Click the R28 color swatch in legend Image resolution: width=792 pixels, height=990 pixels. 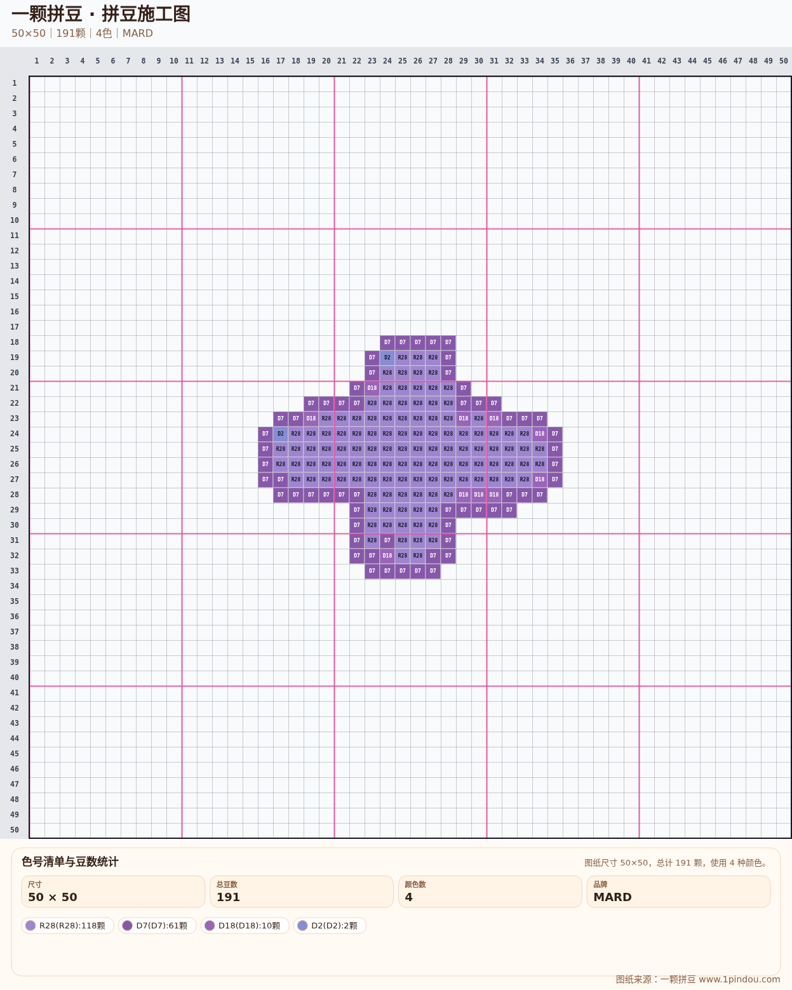pyautogui.click(x=30, y=925)
